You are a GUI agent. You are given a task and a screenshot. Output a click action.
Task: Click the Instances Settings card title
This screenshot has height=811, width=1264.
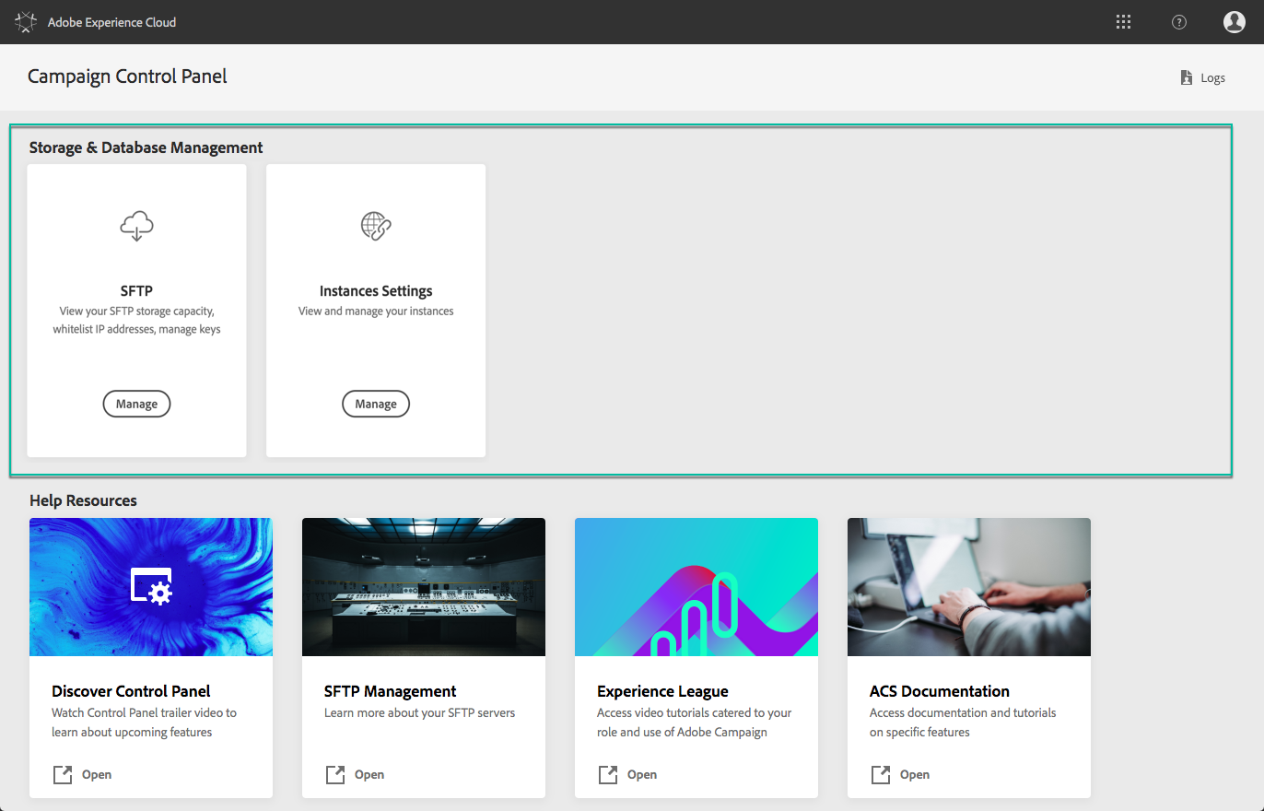(376, 291)
